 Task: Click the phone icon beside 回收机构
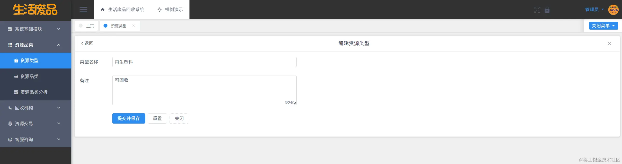(x=10, y=108)
